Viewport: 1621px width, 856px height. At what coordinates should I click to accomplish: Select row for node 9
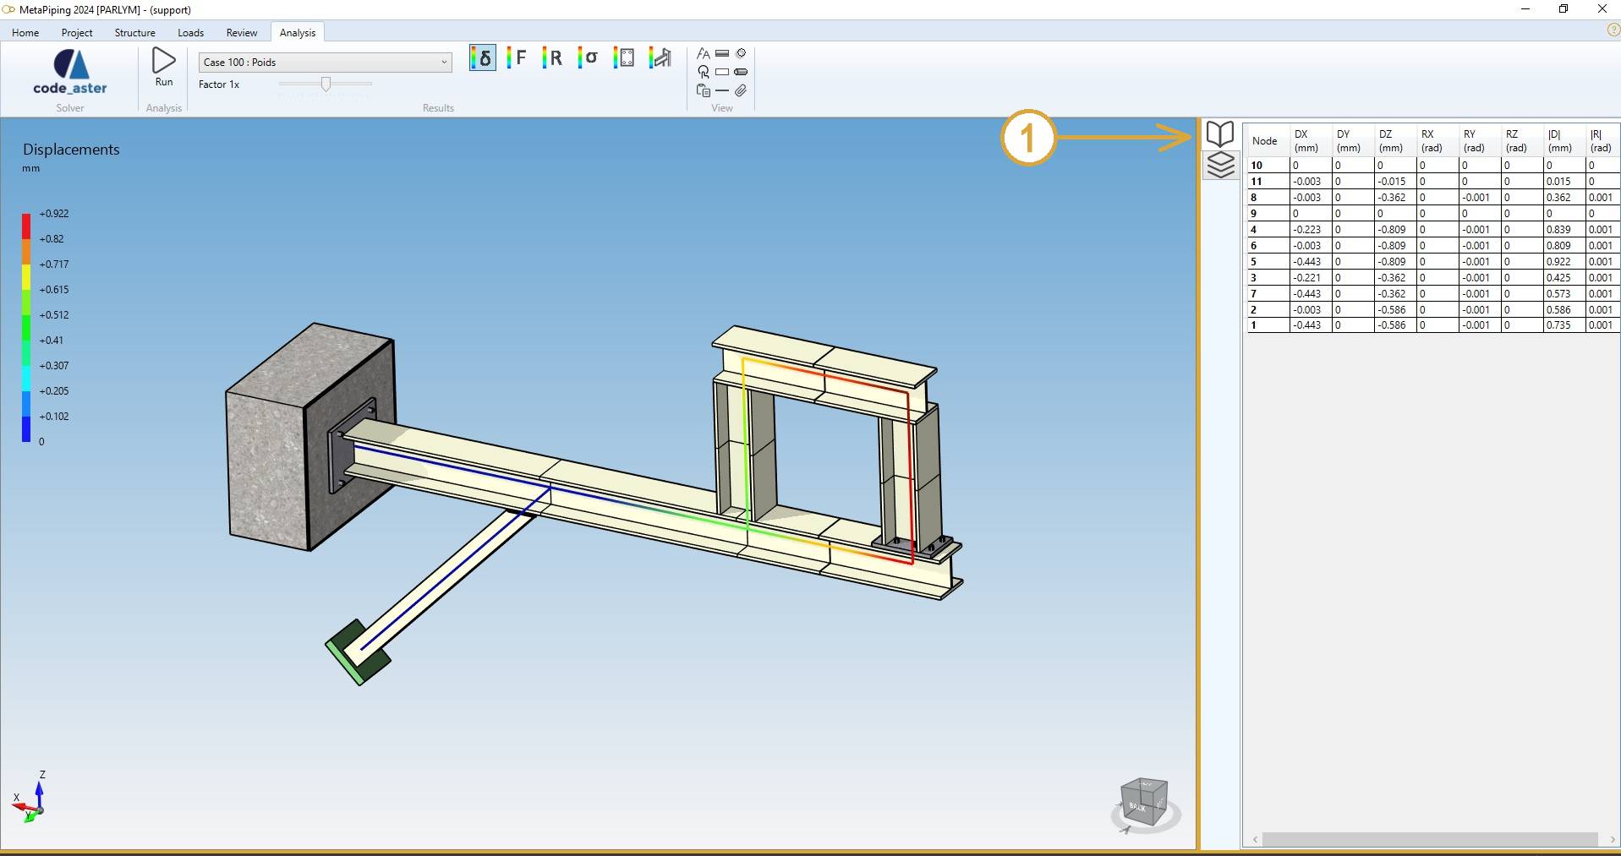tap(1433, 214)
